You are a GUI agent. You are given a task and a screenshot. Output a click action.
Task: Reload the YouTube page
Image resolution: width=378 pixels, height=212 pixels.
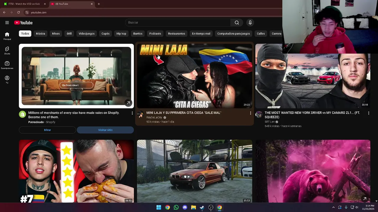(x=18, y=12)
